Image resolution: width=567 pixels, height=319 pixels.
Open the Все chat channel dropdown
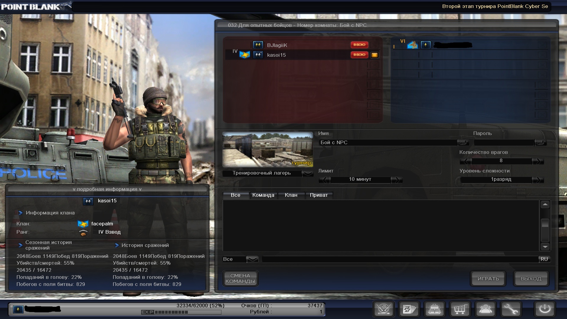pos(252,259)
